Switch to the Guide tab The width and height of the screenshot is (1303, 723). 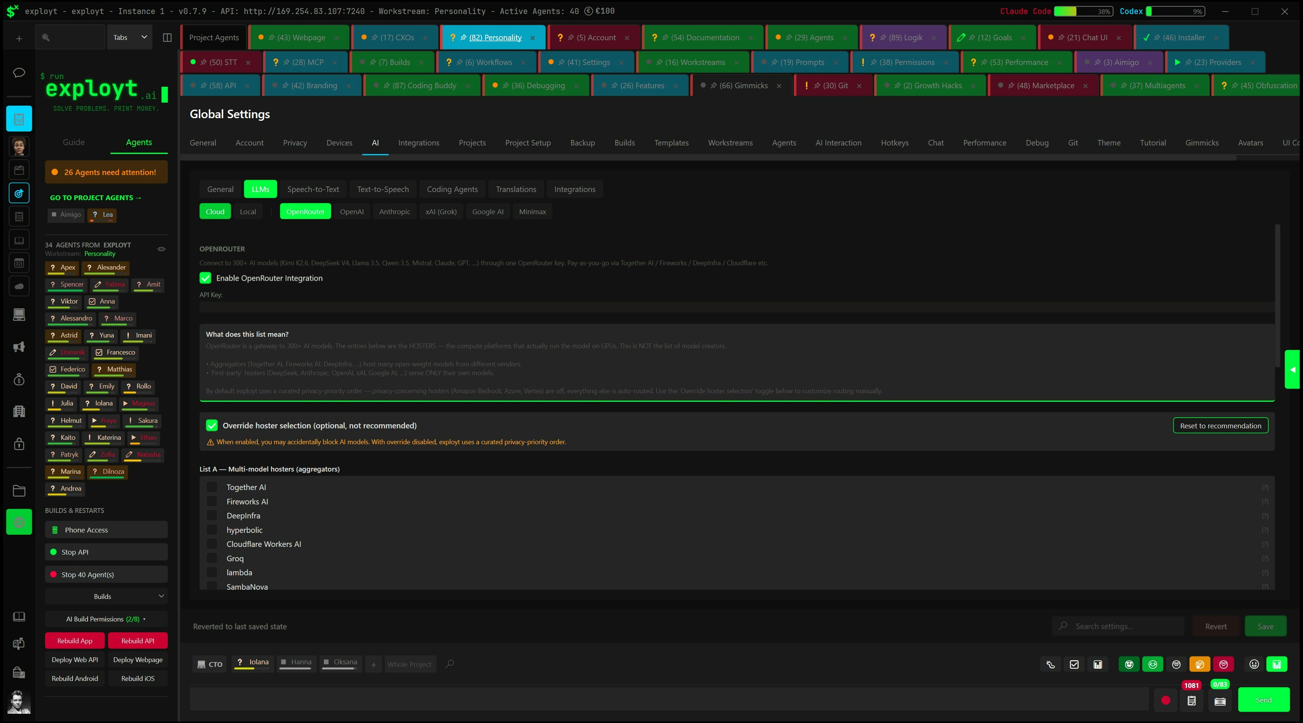73,143
